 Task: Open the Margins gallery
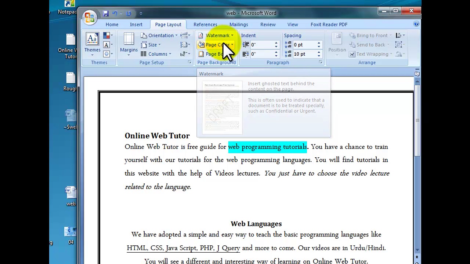click(x=129, y=44)
